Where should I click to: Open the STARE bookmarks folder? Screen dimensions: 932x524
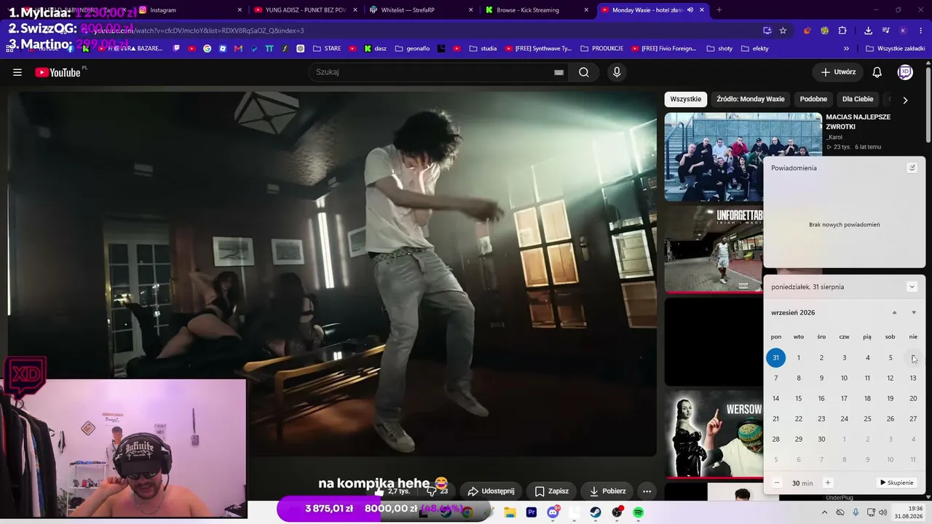327,49
